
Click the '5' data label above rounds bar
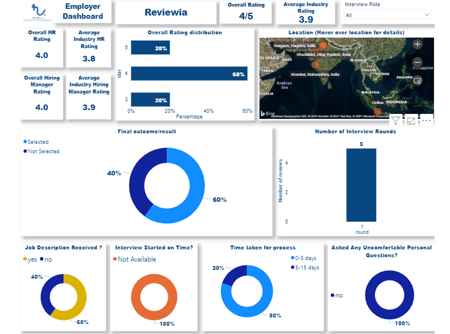click(361, 144)
